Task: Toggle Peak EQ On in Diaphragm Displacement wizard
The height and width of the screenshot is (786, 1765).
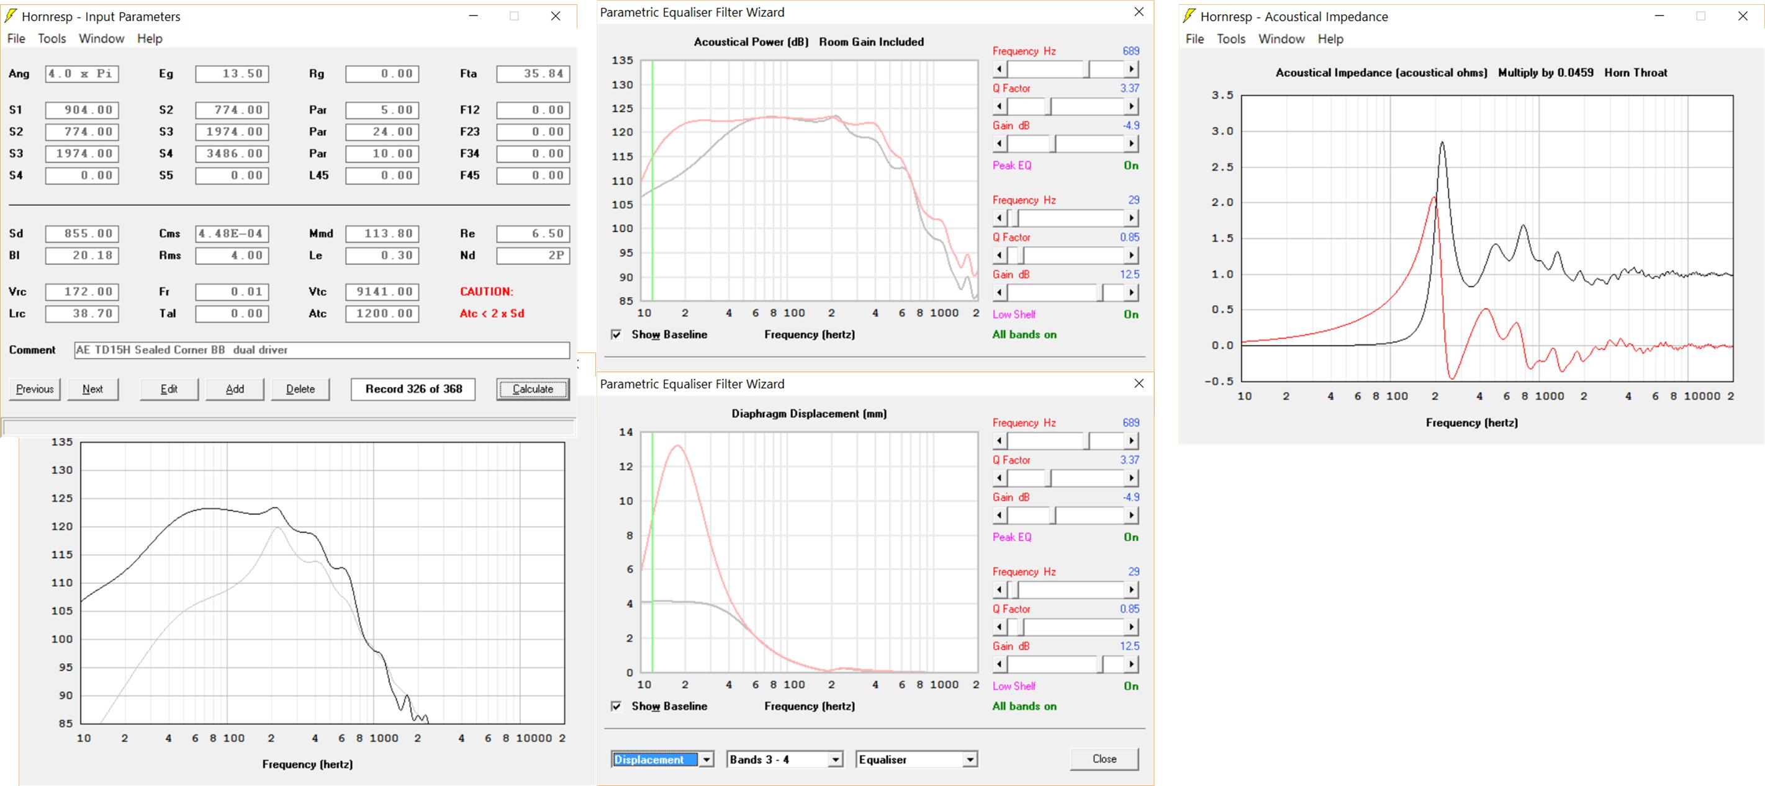Action: click(x=1131, y=537)
